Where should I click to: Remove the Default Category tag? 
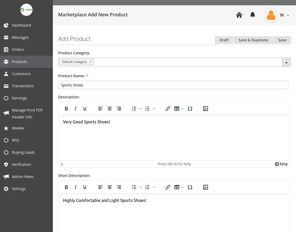point(90,62)
